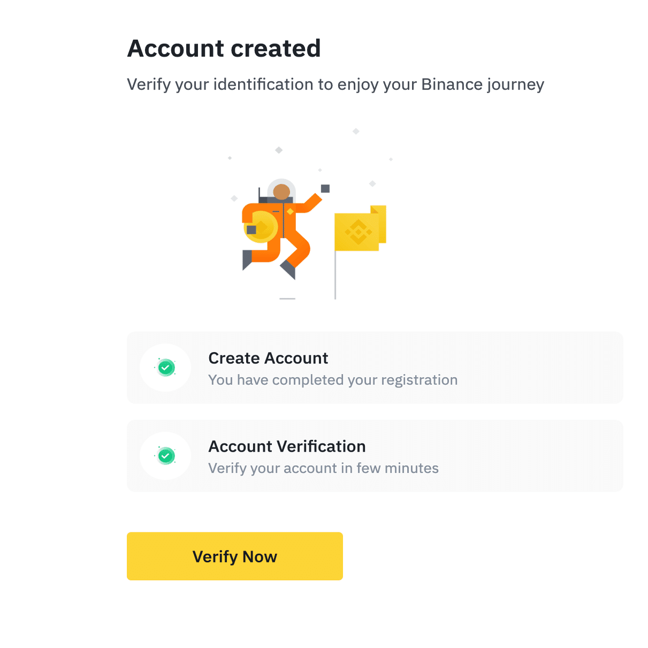Click "You have completed your registration" text
The image size is (648, 648).
point(333,380)
